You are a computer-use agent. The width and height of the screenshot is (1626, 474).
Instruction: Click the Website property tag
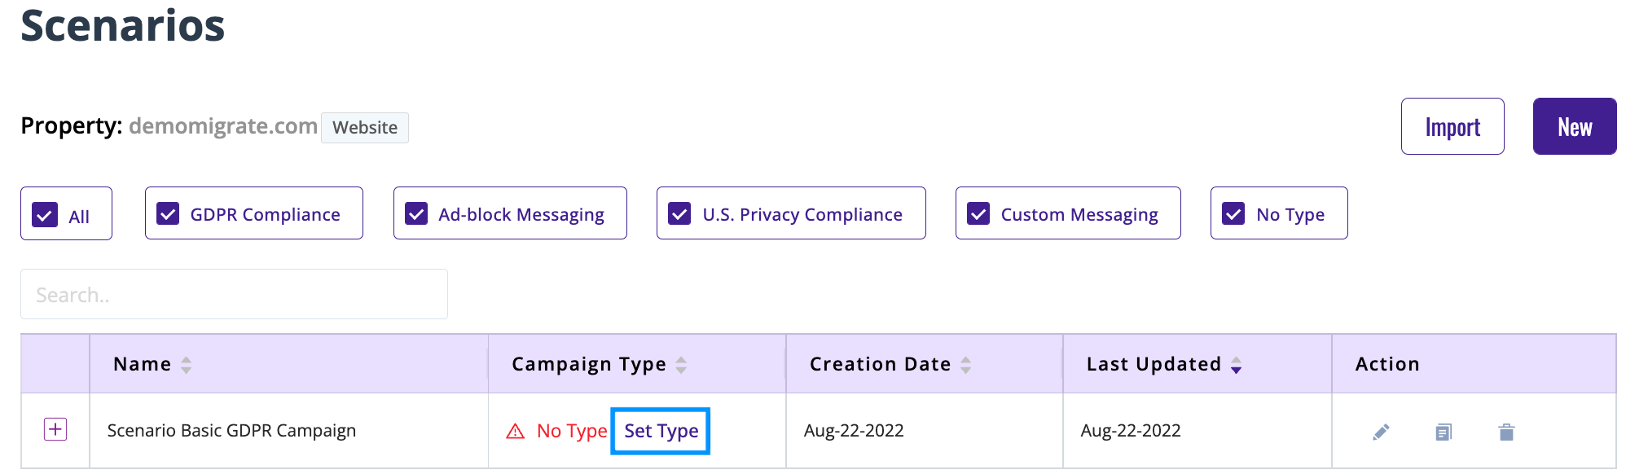(x=365, y=128)
